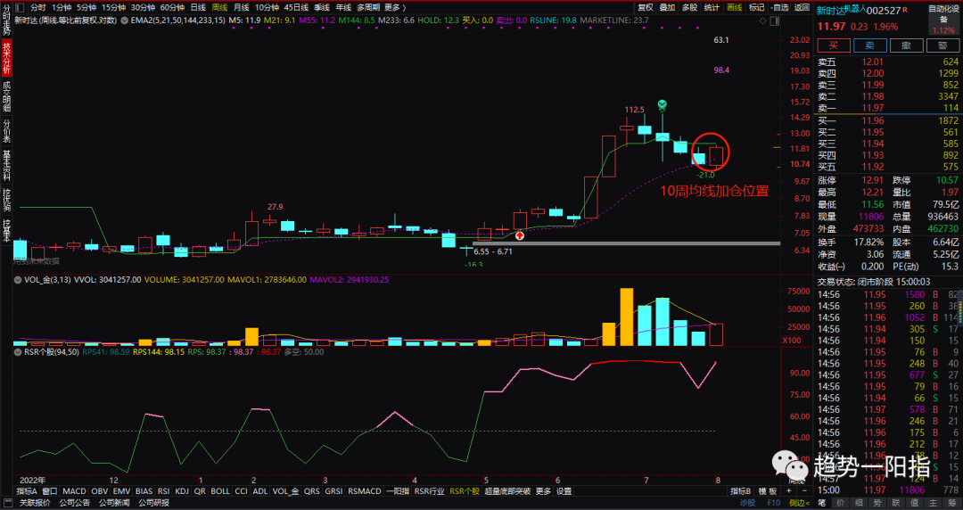
Task: Switch to 分时 timeframe
Action: [38, 7]
